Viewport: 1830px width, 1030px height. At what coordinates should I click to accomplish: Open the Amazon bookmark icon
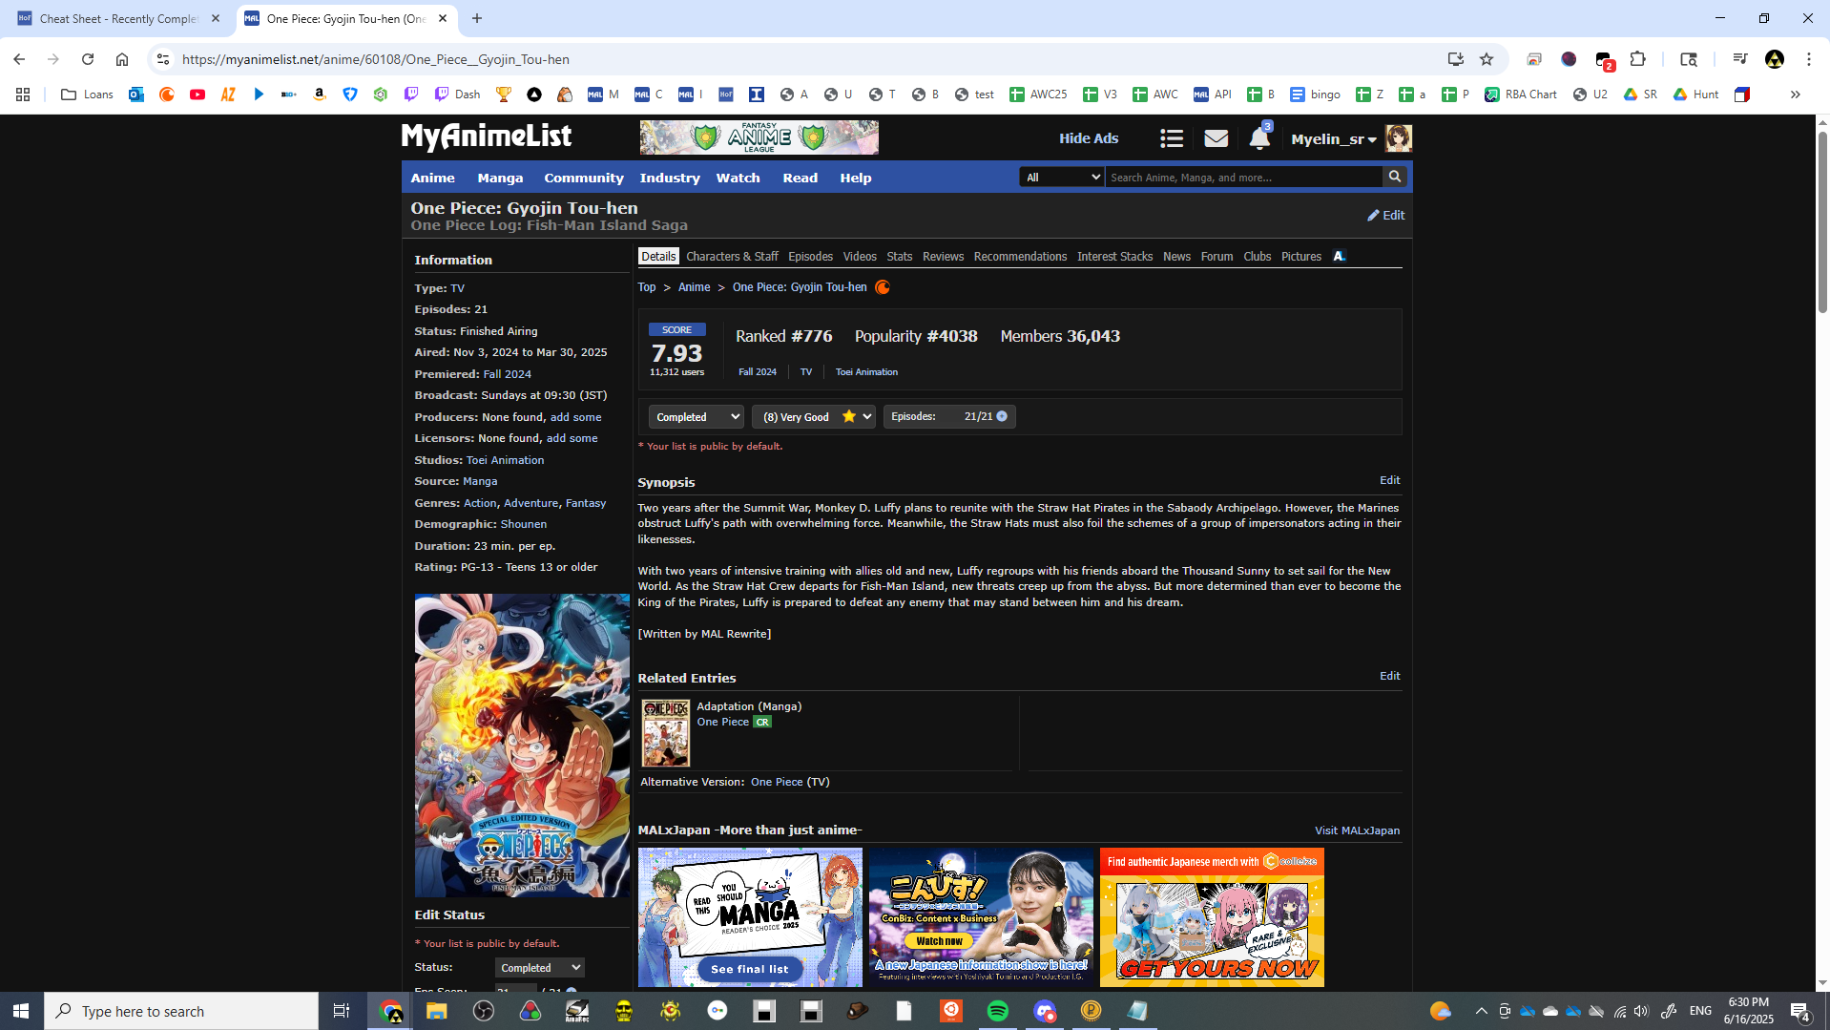coord(320,95)
